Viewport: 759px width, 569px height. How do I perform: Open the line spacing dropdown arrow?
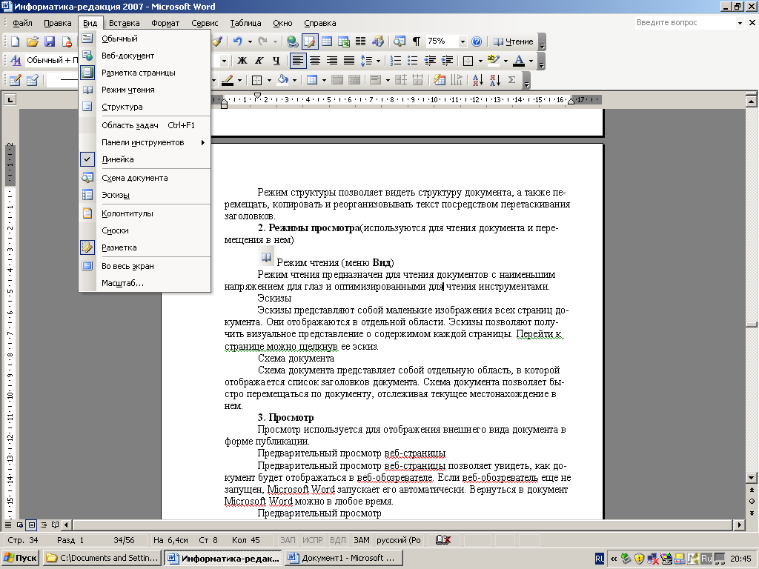coord(377,61)
